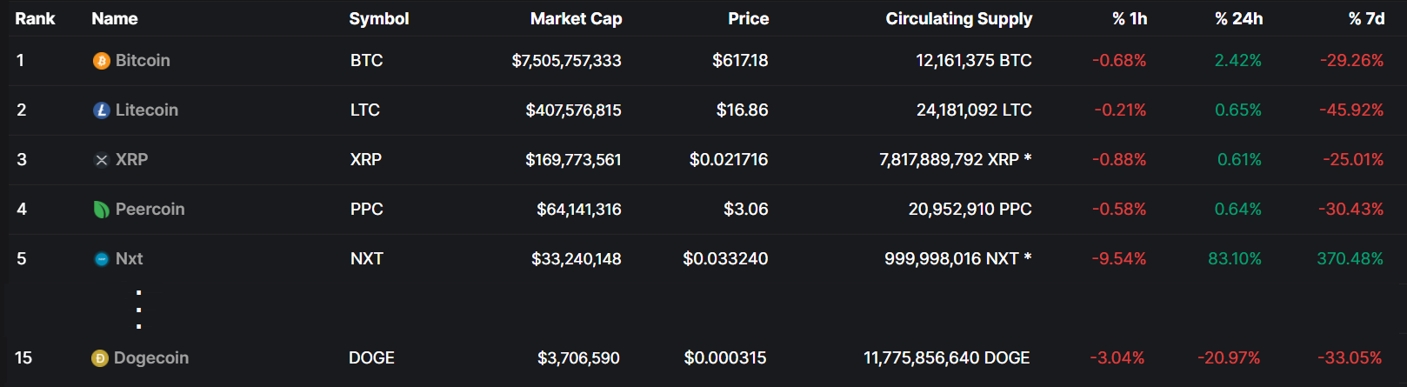This screenshot has width=1407, height=387.
Task: Click the blue Litecoin coin icon
Action: [102, 110]
